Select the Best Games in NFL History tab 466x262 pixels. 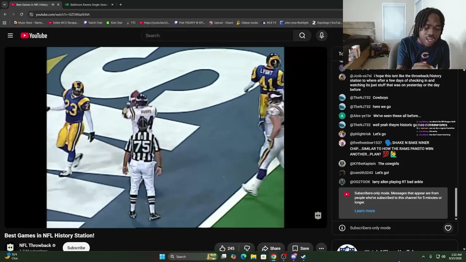(32, 5)
